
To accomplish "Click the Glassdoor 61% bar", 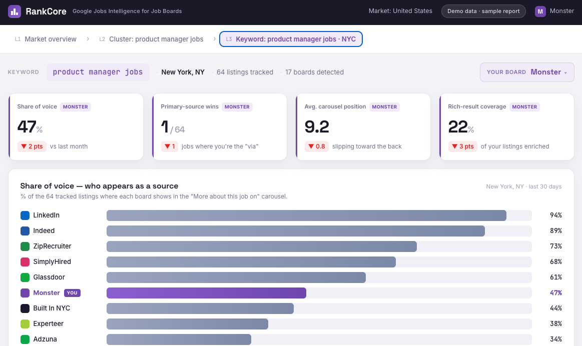I will (236, 277).
